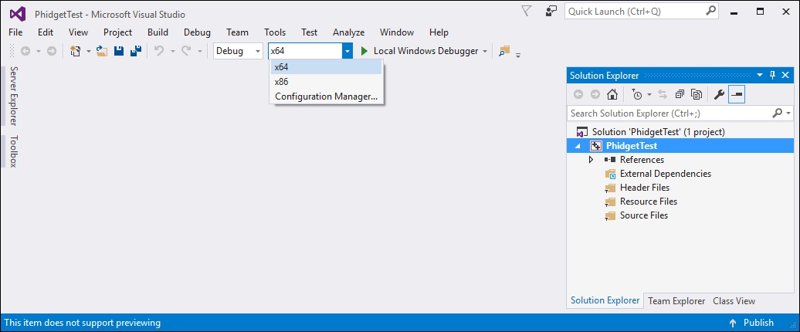This screenshot has width=800, height=332.
Task: Click the notifications flag icon in title bar
Action: [x=527, y=12]
